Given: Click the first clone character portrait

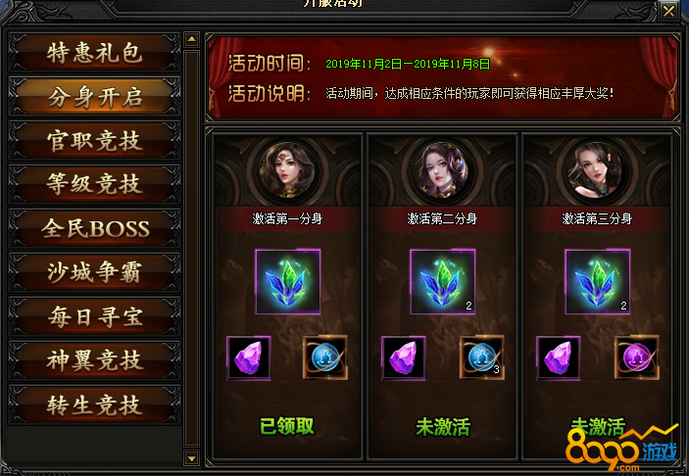Looking at the screenshot, I should [287, 170].
